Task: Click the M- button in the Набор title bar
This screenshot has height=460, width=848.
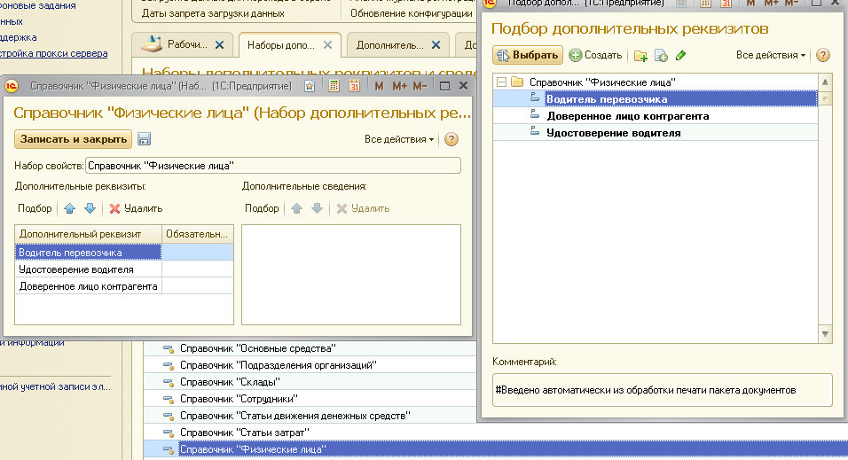Action: (x=420, y=86)
